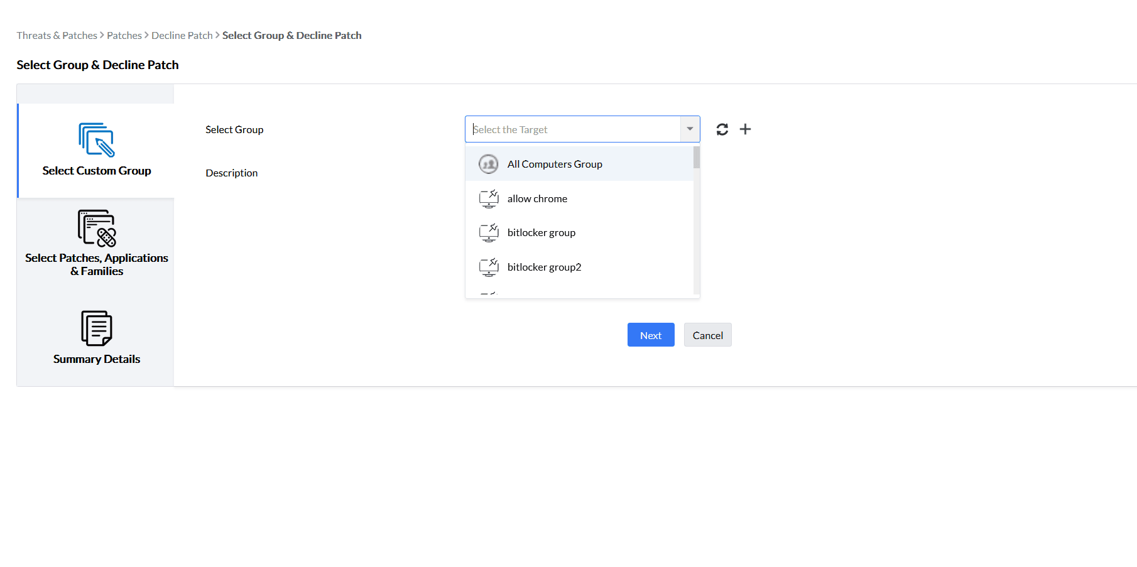The width and height of the screenshot is (1137, 567).
Task: Choose All Computers Group from the list
Action: click(555, 165)
